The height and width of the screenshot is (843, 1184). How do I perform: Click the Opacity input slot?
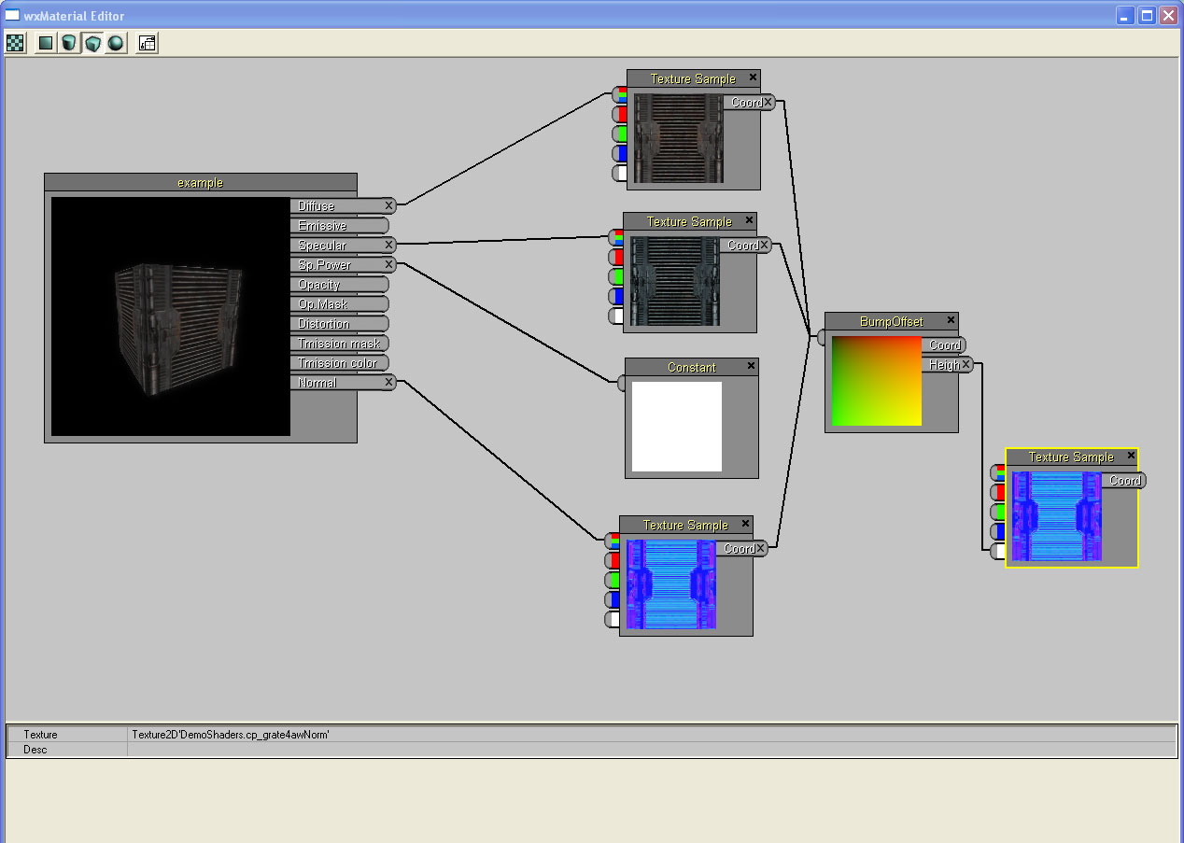[x=339, y=285]
